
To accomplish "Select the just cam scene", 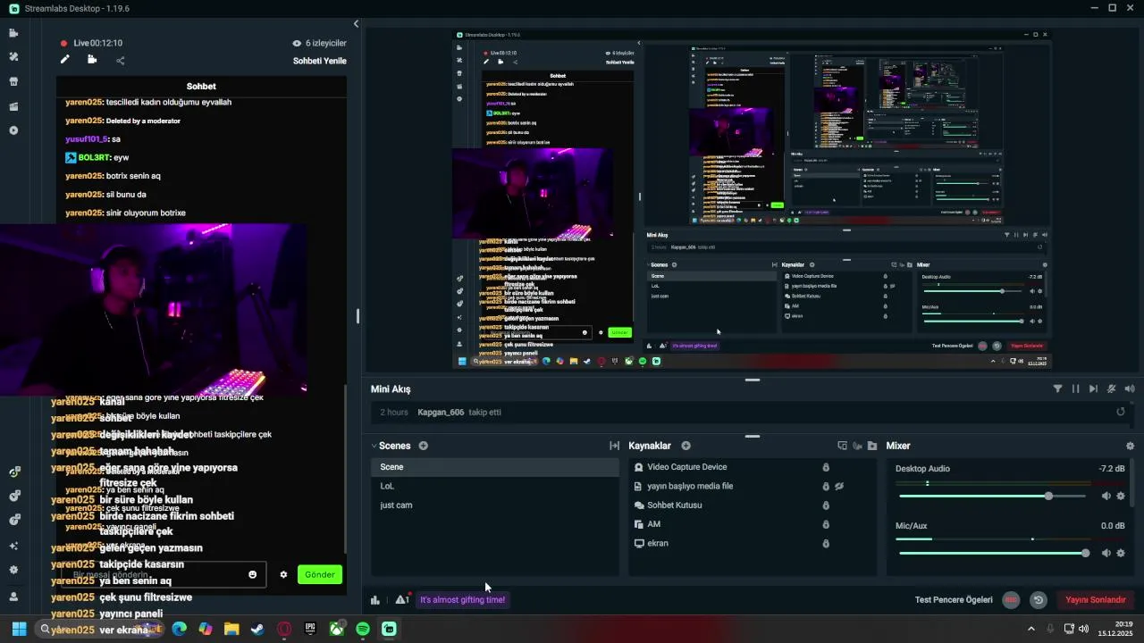I will coord(495,505).
